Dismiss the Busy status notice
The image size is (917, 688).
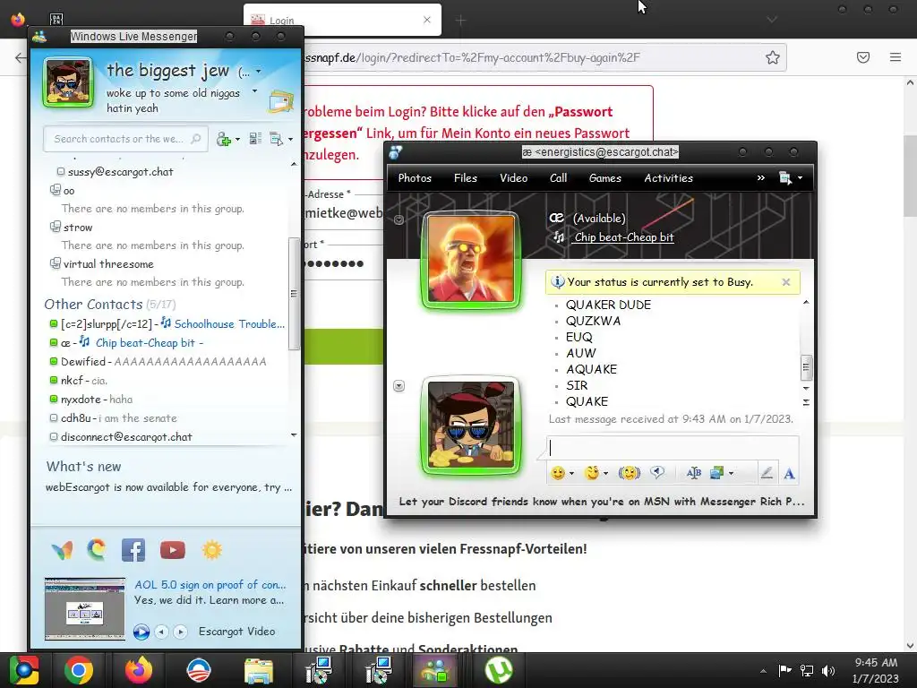pos(786,282)
